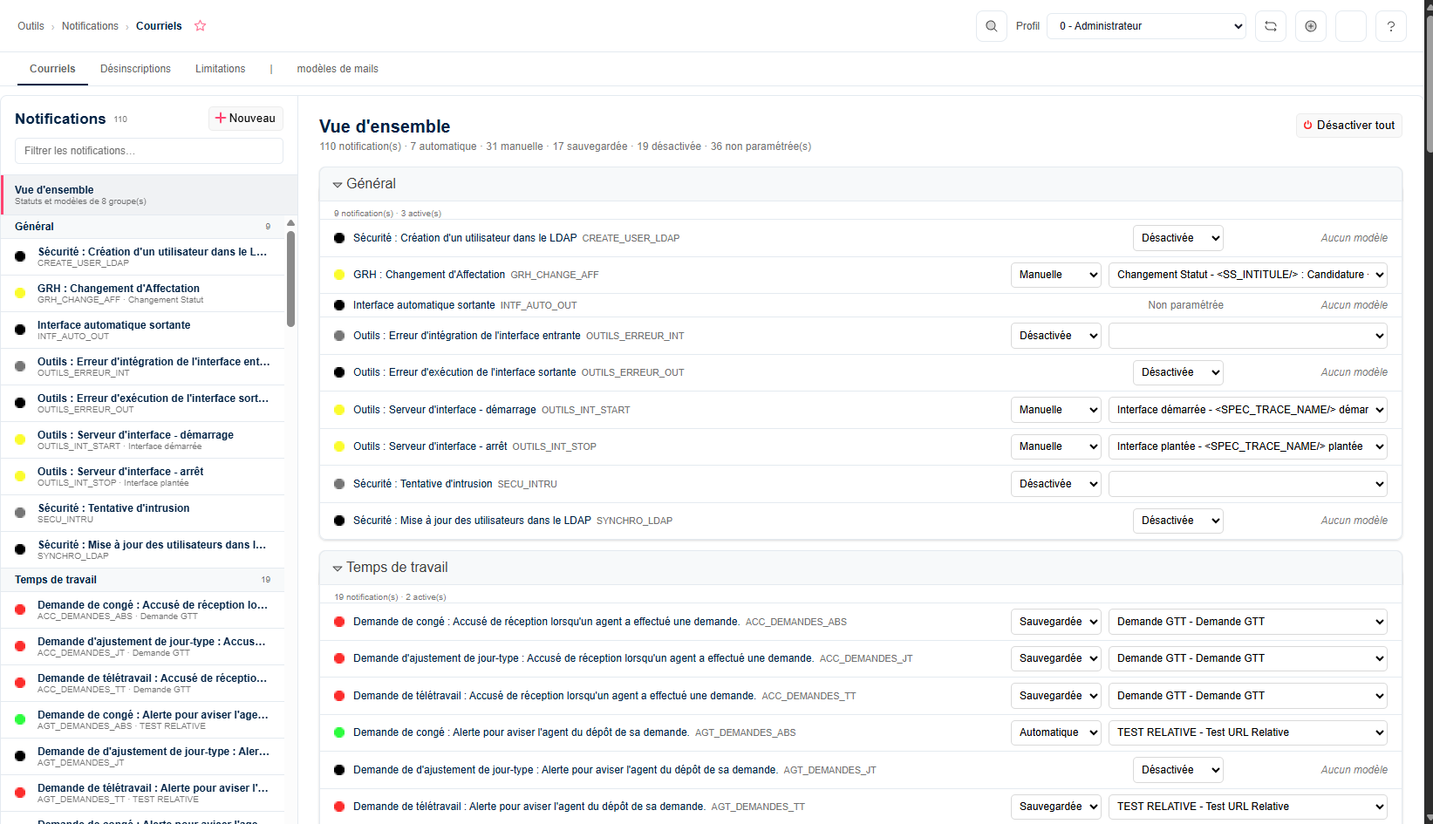Open status dropdown for Création d'un utilisateur LDAP
The height and width of the screenshot is (824, 1433).
tap(1178, 238)
